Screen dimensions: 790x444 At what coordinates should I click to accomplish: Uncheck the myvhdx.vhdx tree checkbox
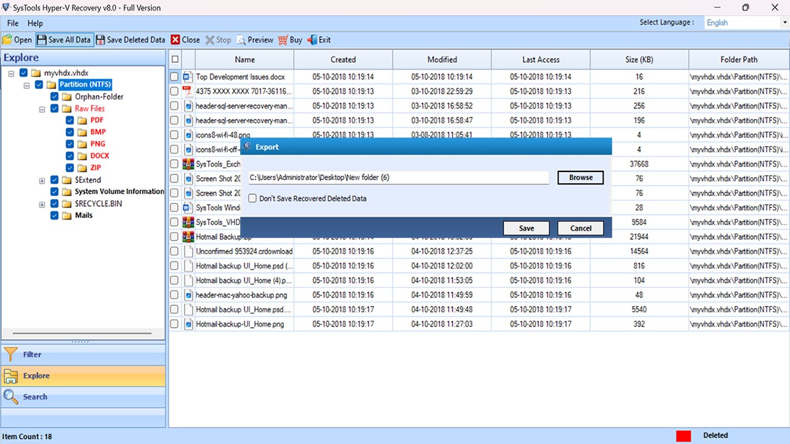(24, 73)
